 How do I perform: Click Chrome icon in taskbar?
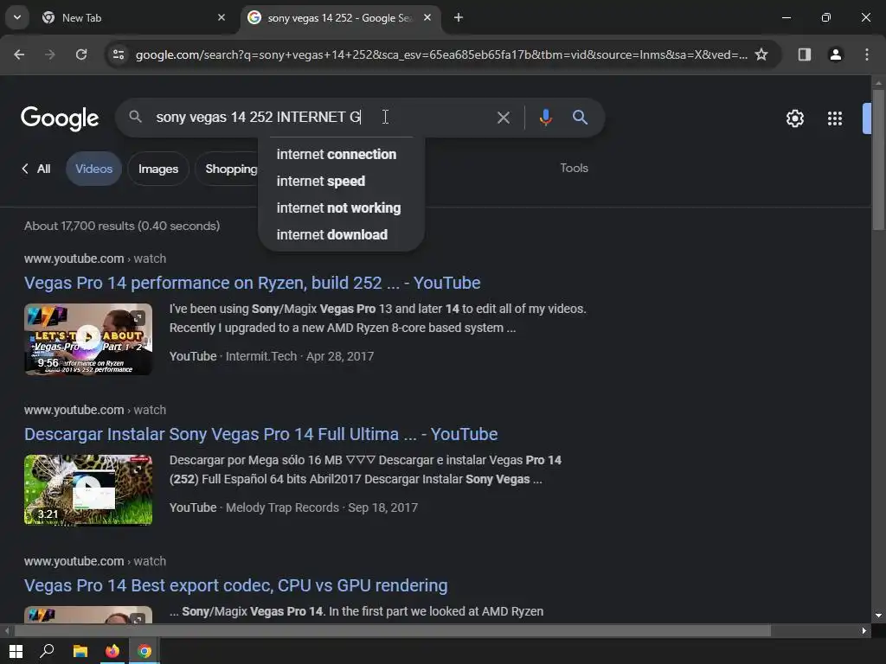tap(144, 652)
